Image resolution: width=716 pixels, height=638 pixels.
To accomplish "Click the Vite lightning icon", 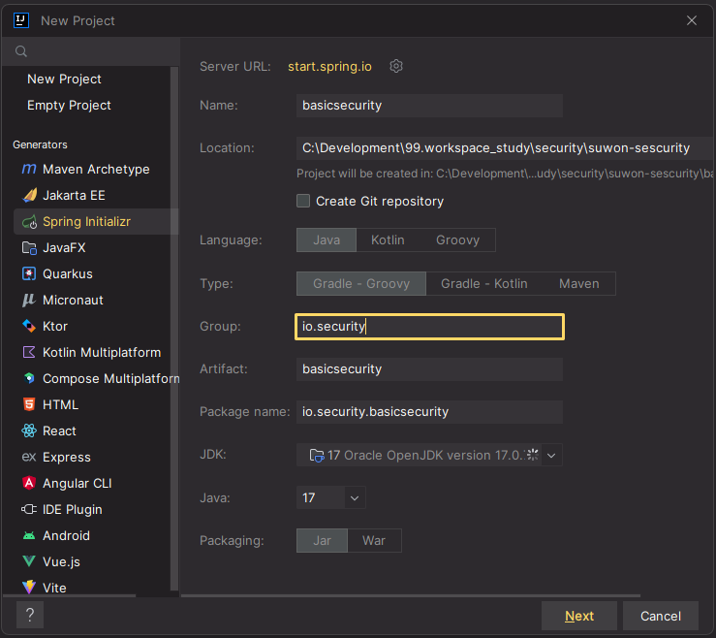I will coord(29,588).
